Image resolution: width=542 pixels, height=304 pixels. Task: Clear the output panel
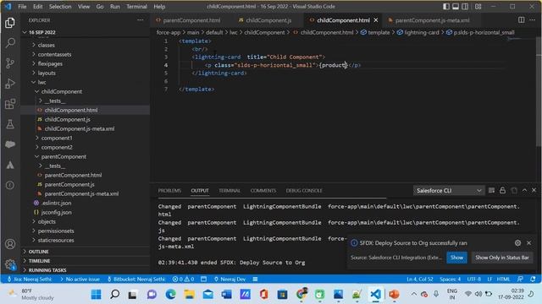tap(491, 190)
